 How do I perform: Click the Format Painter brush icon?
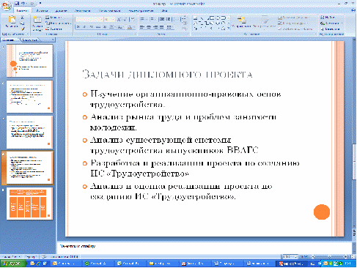pyautogui.click(x=23, y=29)
